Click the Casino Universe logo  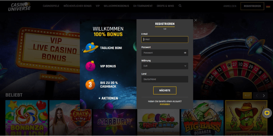[19, 6]
